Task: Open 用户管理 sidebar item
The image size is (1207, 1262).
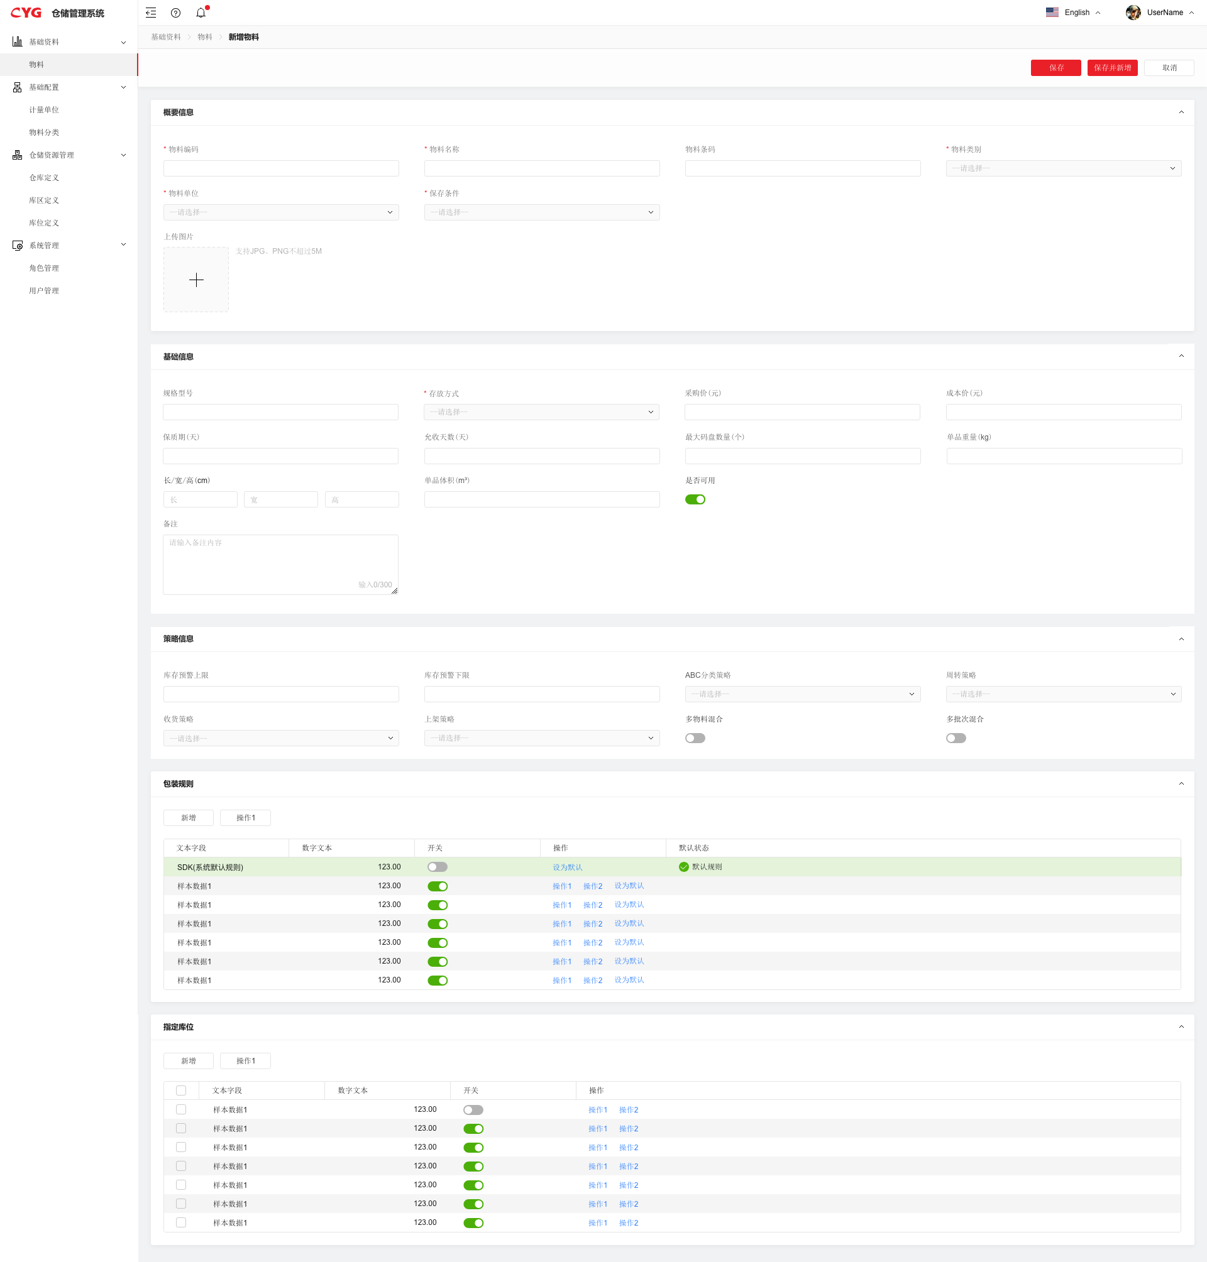Action: 44,291
